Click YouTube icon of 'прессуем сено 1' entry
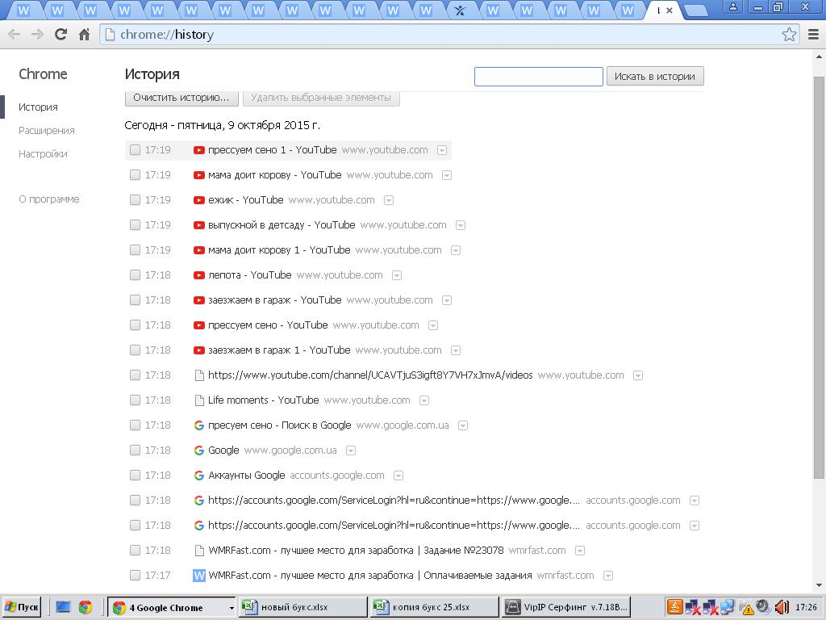The image size is (826, 620). click(x=198, y=150)
